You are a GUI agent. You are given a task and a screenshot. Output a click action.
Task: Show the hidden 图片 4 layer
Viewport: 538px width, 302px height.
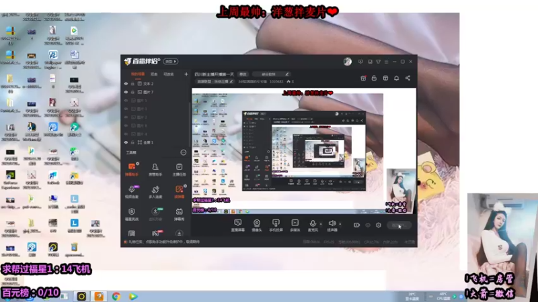pyautogui.click(x=126, y=134)
